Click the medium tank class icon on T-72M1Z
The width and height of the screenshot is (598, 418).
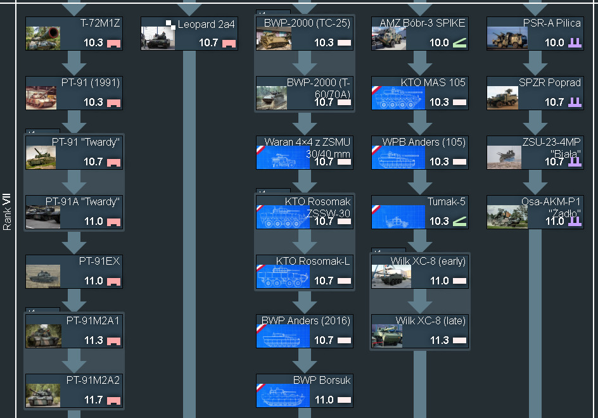pos(113,44)
